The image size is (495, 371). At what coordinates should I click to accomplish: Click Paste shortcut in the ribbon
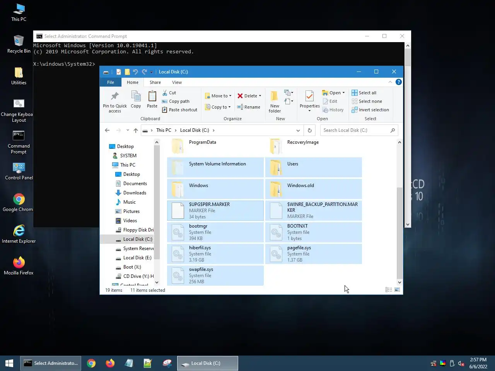(179, 110)
